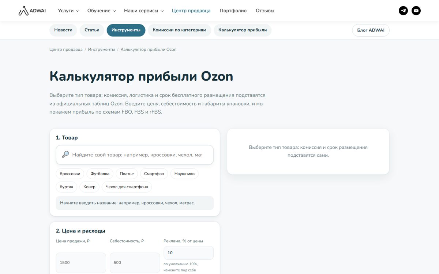Open the Калькулятор прибыли tab
Viewport: 439px width, 274px height.
point(243,30)
